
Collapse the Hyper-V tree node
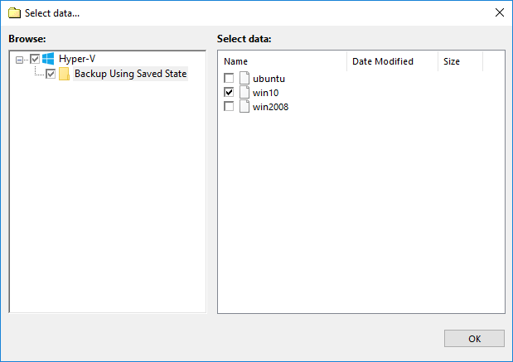tap(20, 59)
